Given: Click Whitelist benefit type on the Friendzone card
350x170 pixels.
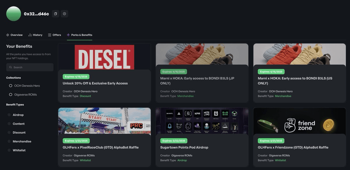Looking at the screenshot, I should click(281, 160).
